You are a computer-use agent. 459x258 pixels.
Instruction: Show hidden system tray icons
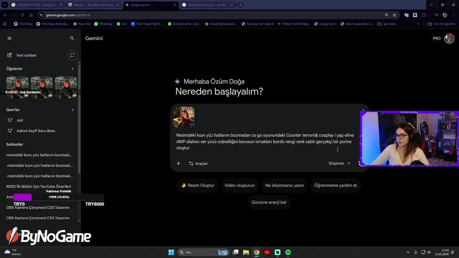408,252
